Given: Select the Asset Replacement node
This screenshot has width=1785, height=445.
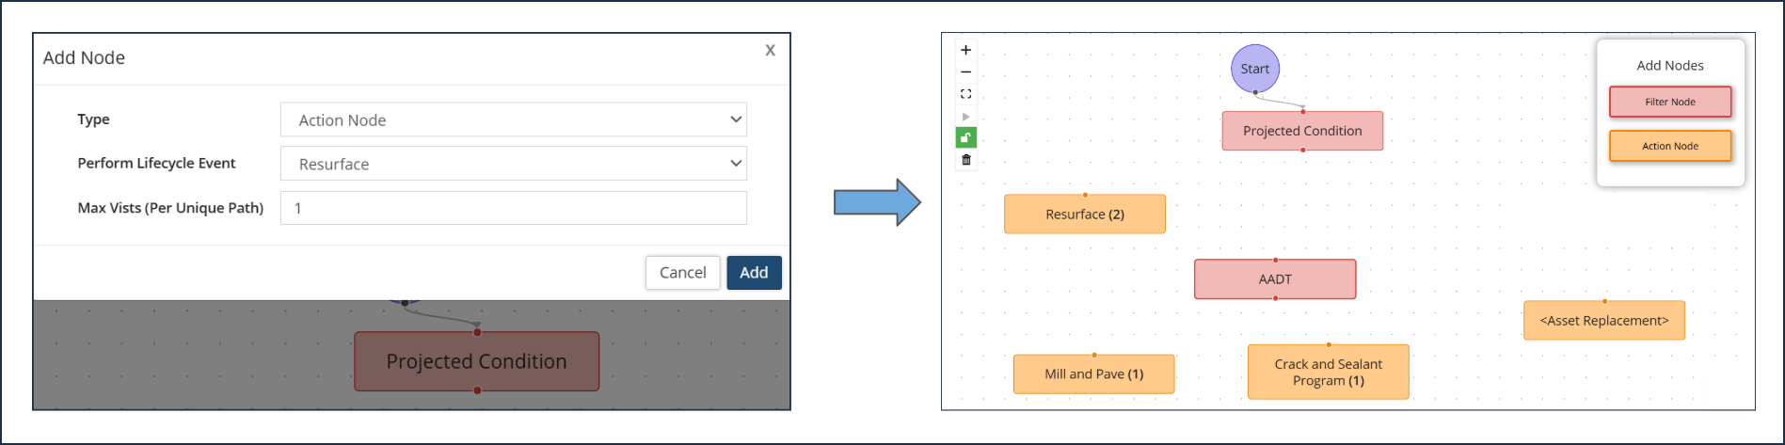Looking at the screenshot, I should [x=1604, y=321].
